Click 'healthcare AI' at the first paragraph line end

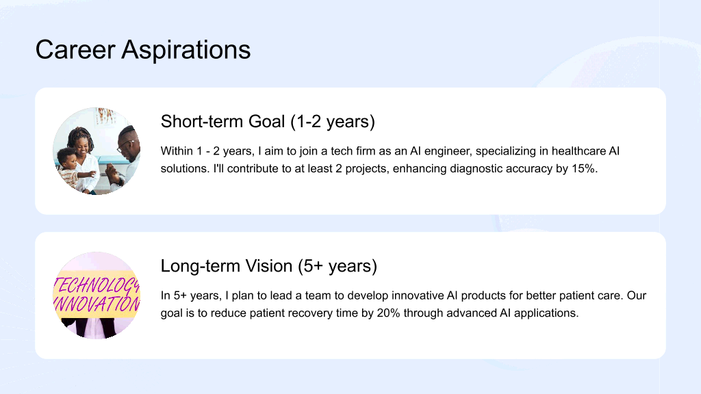[x=585, y=151]
